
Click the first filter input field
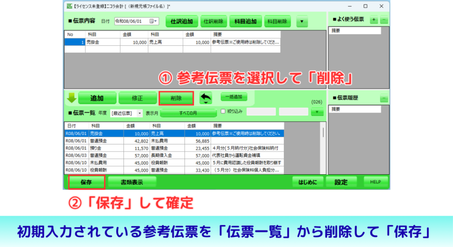261,112
